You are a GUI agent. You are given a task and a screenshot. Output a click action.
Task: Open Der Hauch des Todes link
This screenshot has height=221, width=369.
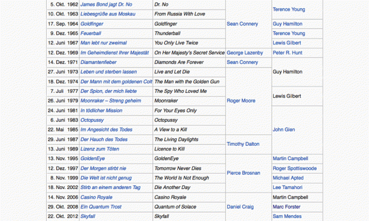(104, 140)
